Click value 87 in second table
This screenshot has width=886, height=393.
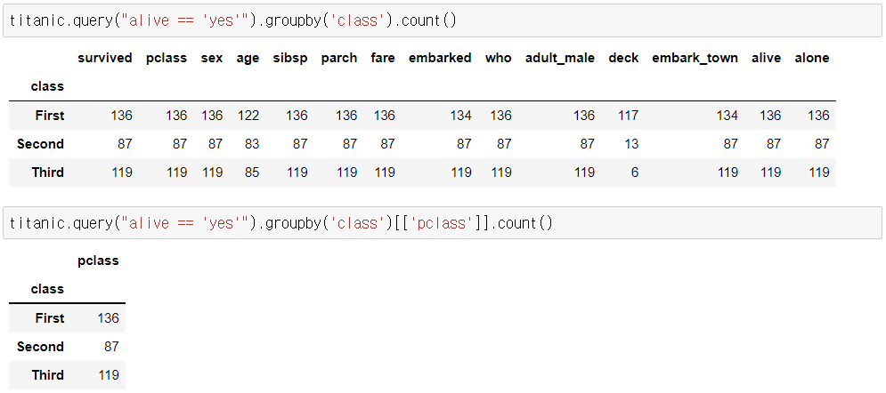(112, 347)
